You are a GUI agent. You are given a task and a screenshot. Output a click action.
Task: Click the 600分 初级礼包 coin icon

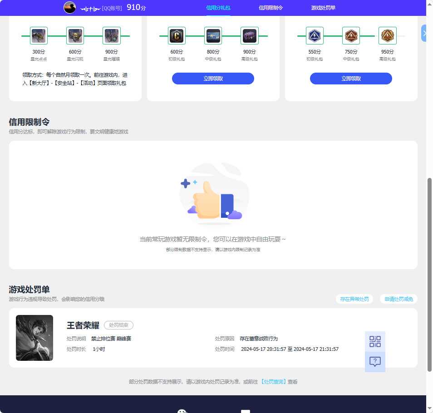point(177,35)
